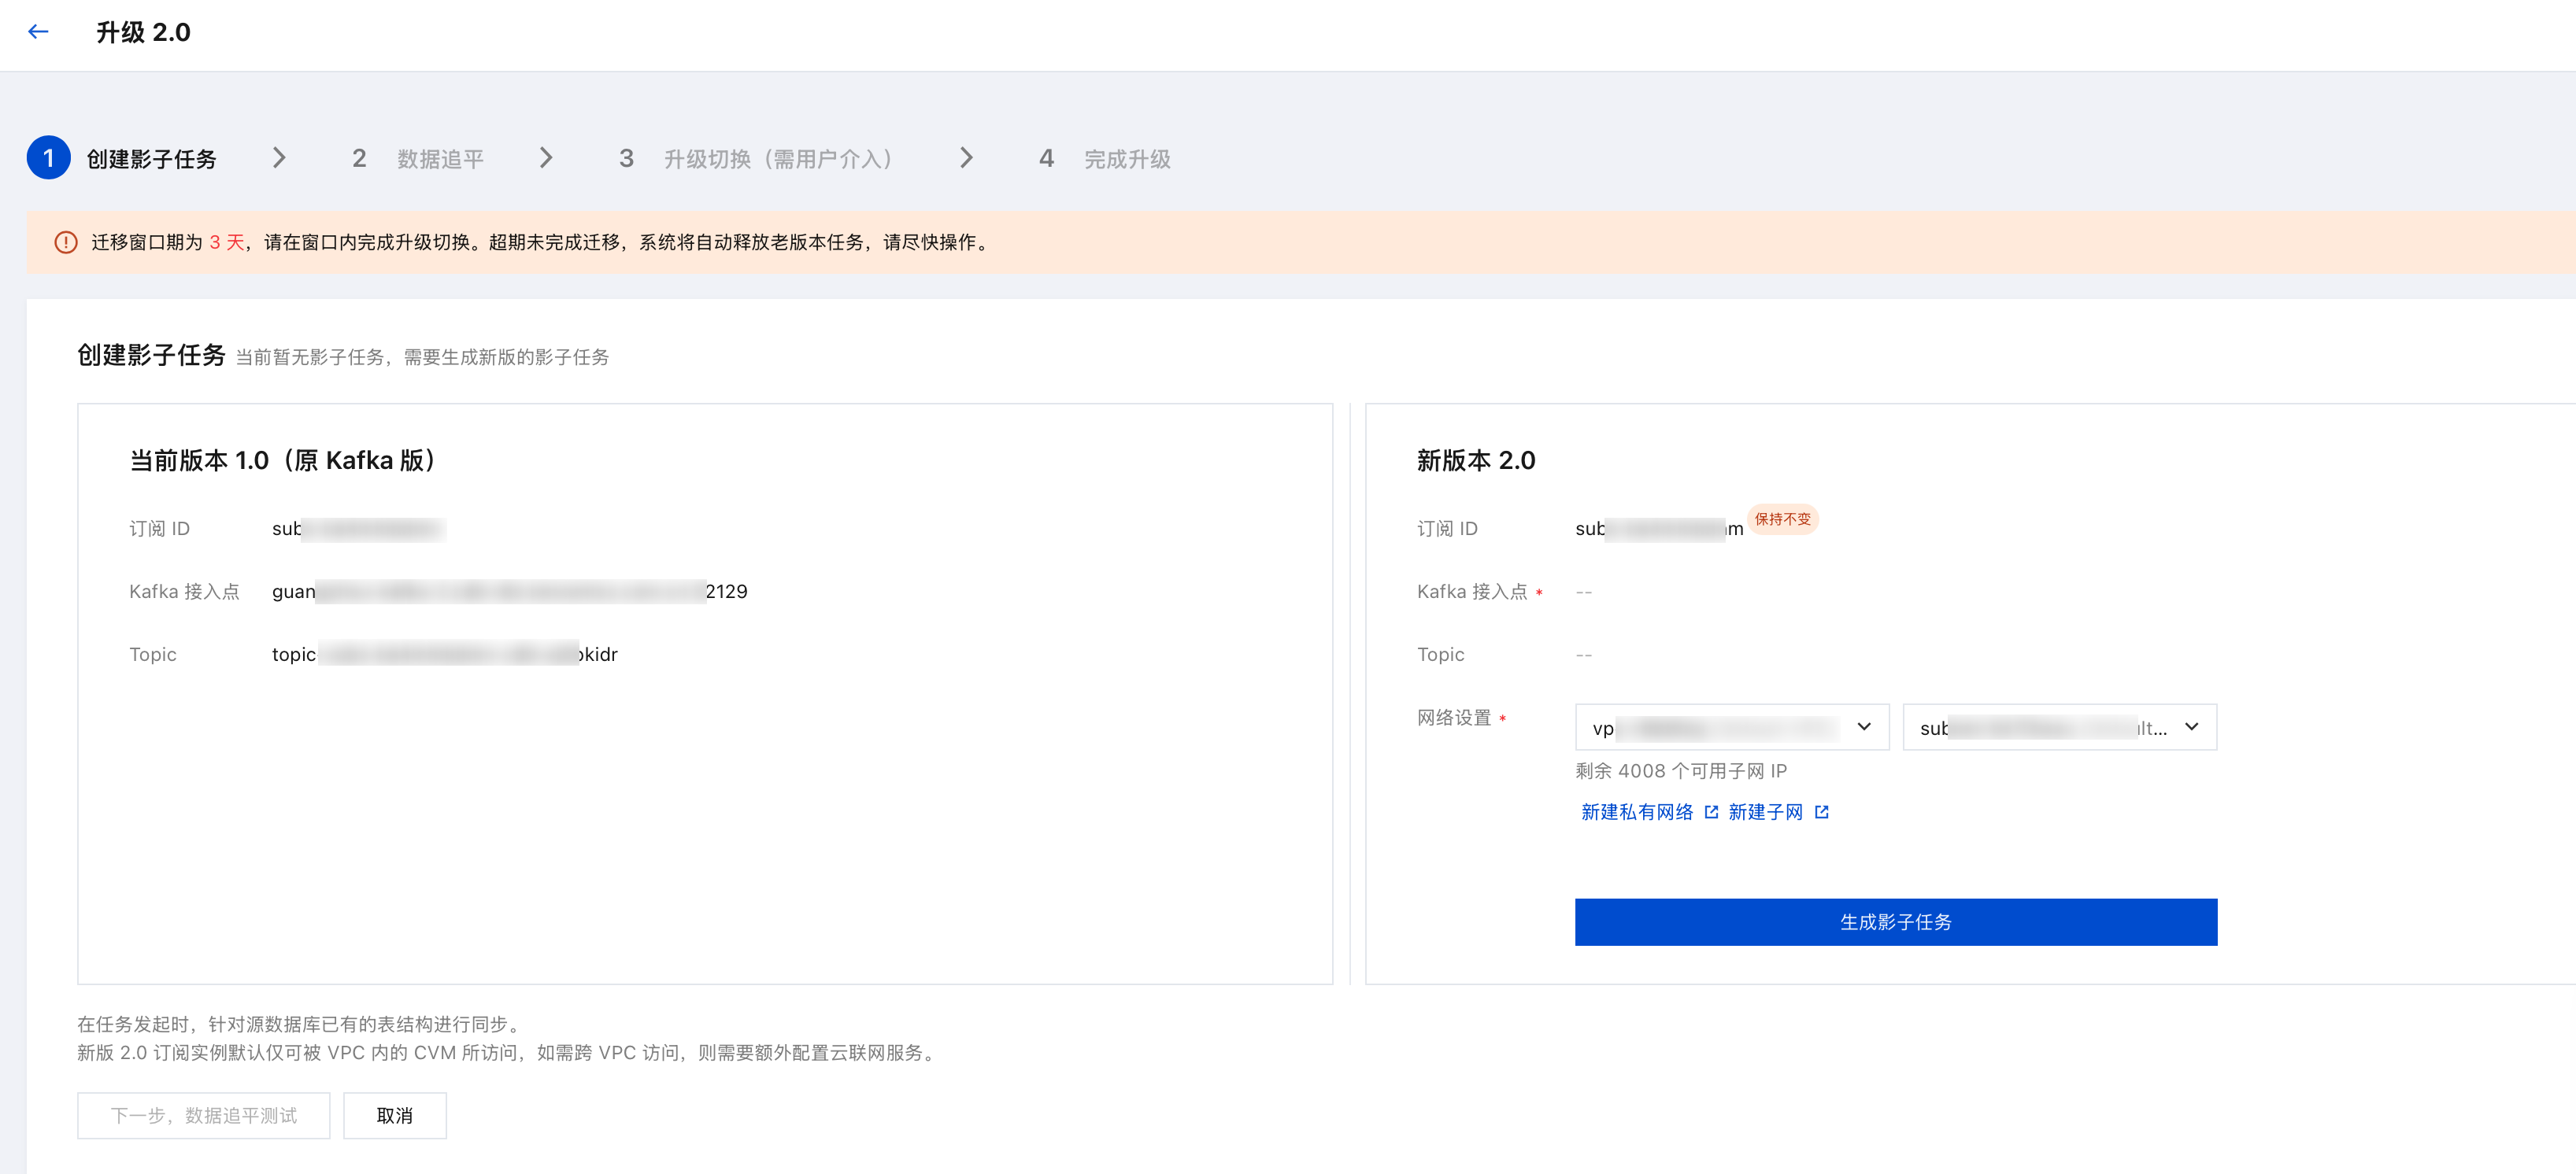Expand the subnet selector arrow

(x=2192, y=727)
